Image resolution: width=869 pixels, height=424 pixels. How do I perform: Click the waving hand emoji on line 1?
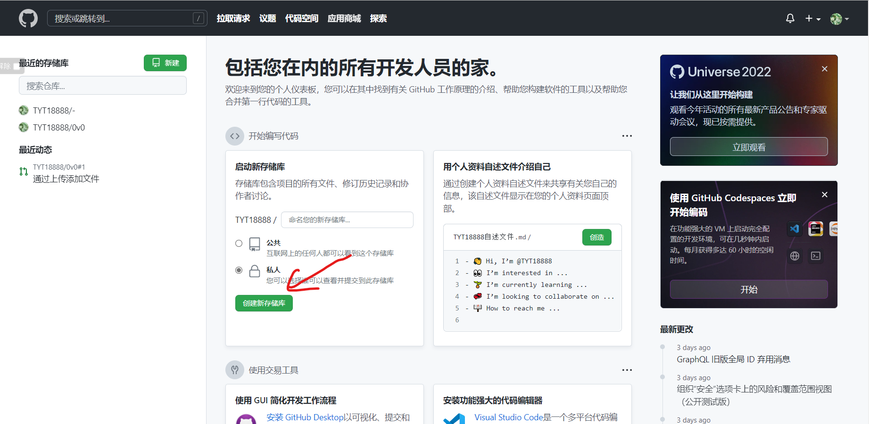click(x=478, y=261)
